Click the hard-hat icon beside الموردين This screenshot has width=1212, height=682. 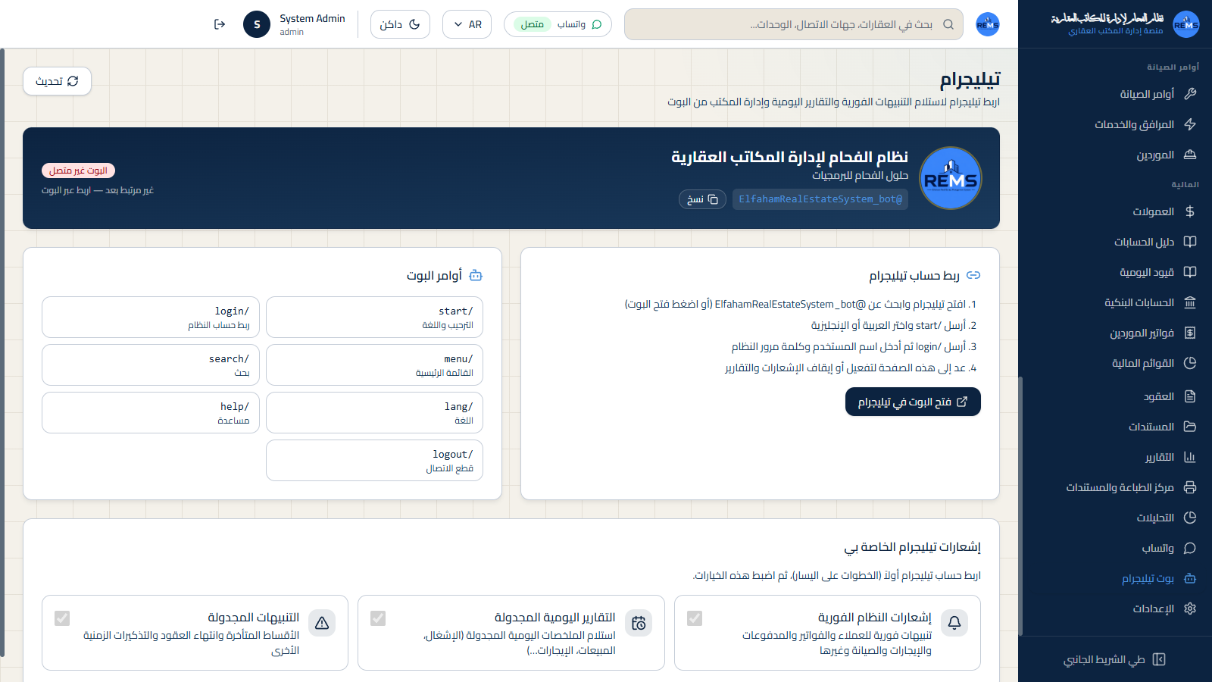(x=1190, y=155)
